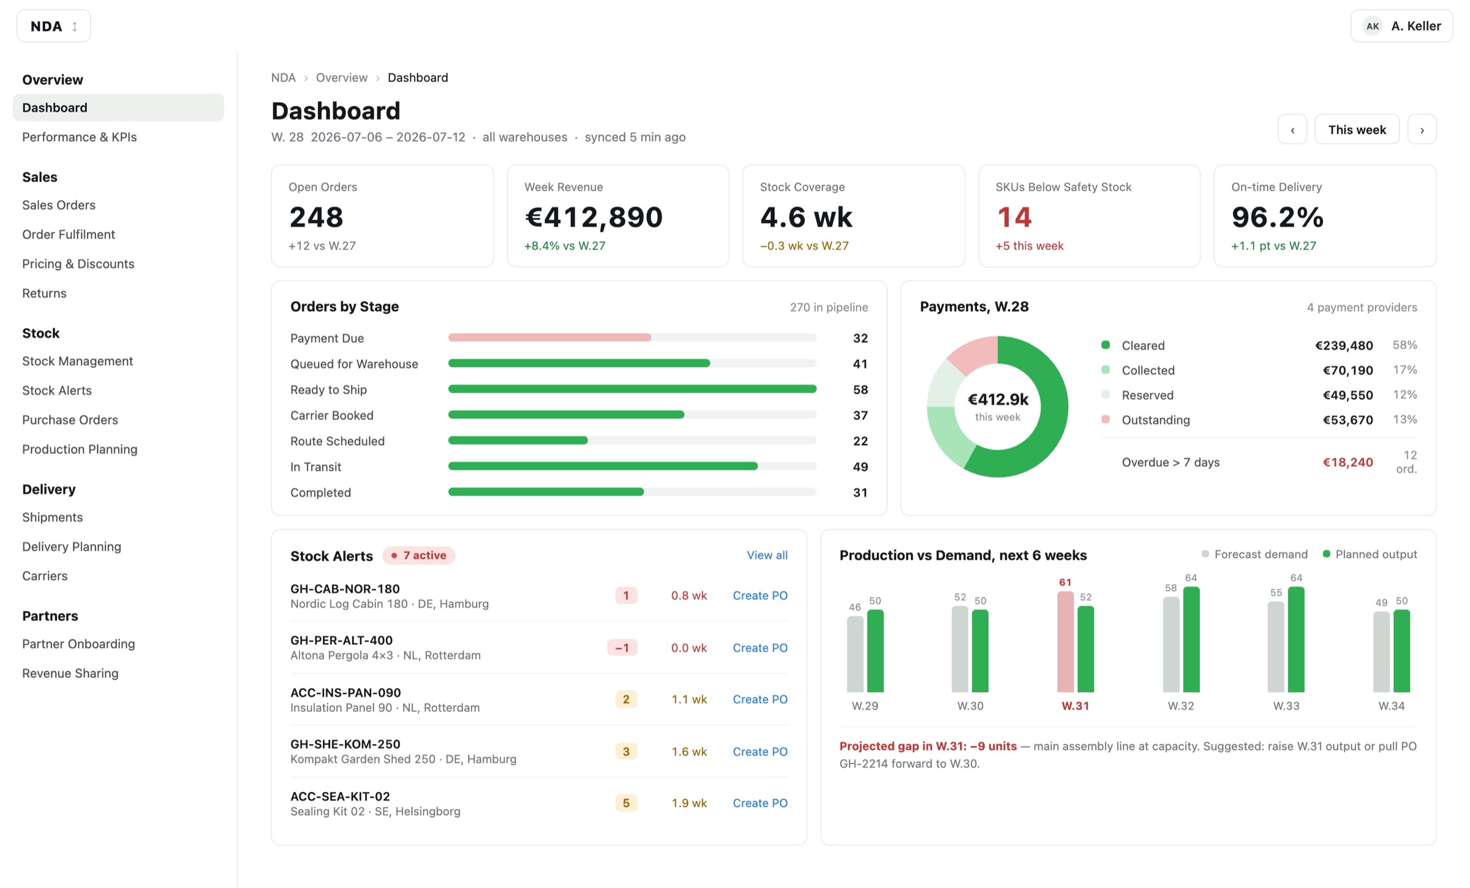
Task: Click the Ready to Ship bar
Action: 632,389
